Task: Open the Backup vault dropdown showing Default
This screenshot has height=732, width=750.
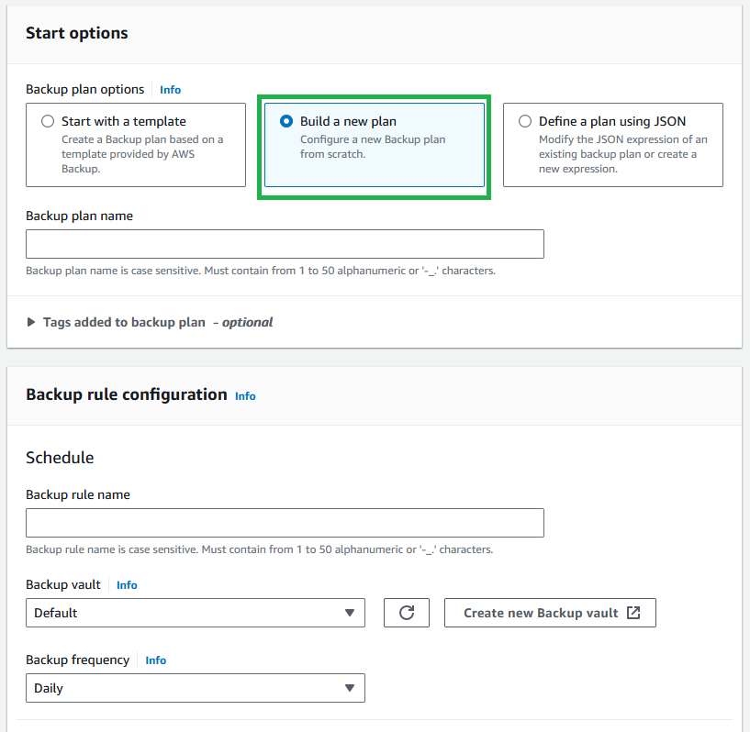Action: click(195, 613)
